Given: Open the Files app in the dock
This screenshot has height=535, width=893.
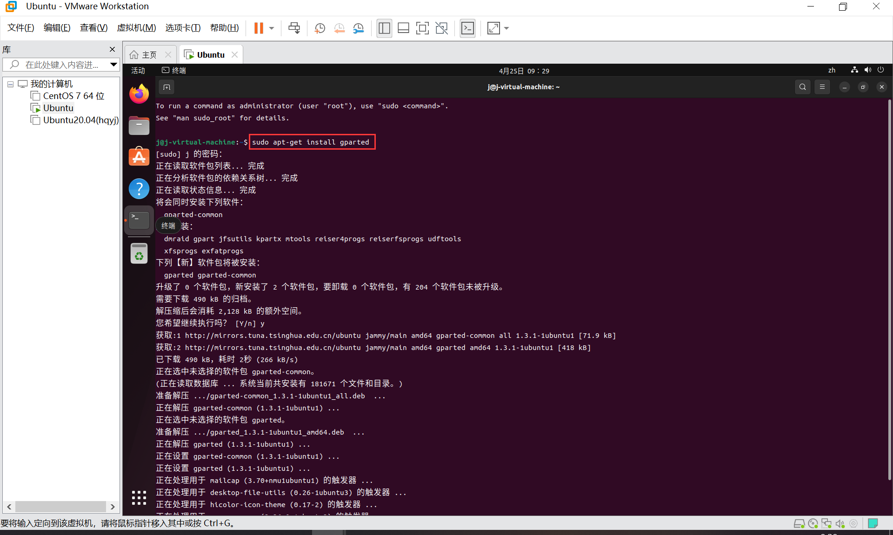Looking at the screenshot, I should click(x=139, y=125).
